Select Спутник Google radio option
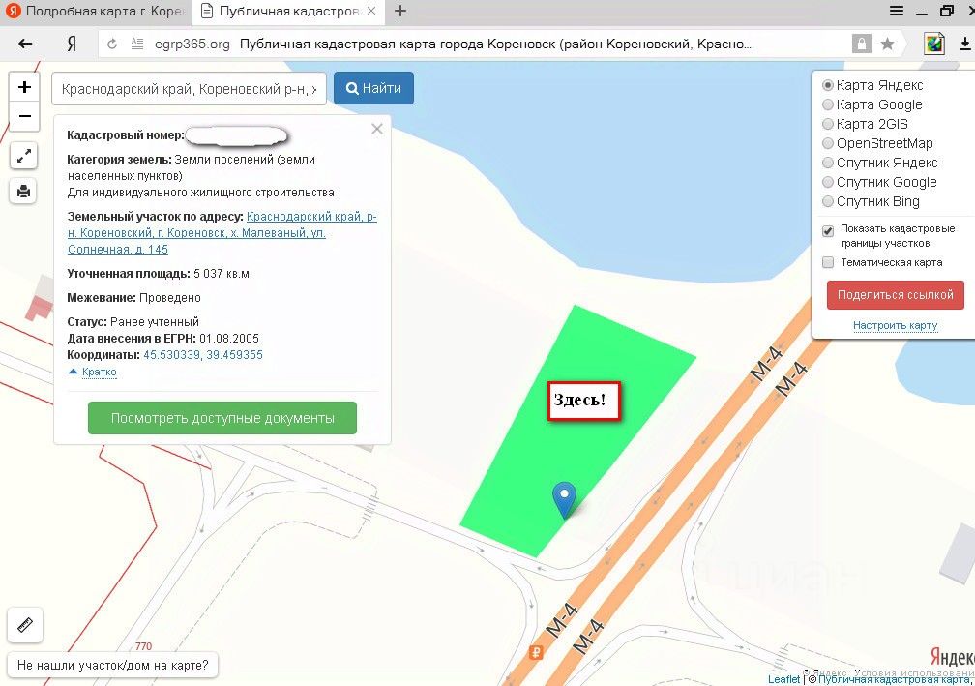Image resolution: width=975 pixels, height=686 pixels. point(828,182)
